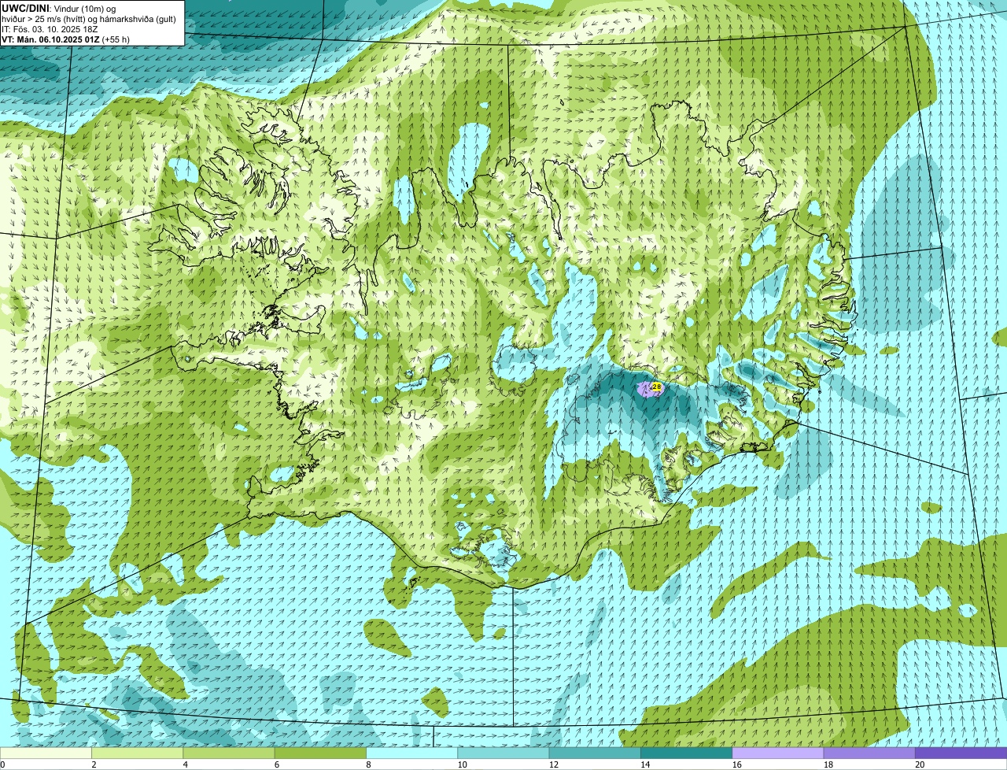Pick the light teal 10–12 m/s legend swatch
This screenshot has width=1007, height=770.
[503, 753]
